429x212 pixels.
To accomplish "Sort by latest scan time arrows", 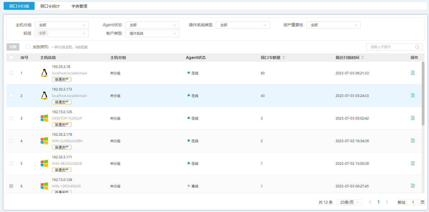I will (363, 58).
